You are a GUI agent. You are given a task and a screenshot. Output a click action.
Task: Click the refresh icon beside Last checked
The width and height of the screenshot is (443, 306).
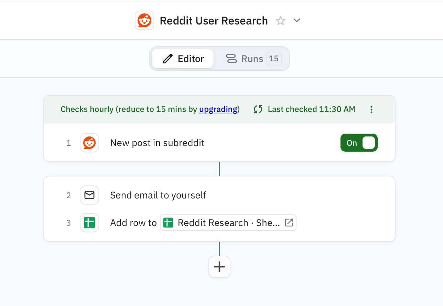click(258, 109)
